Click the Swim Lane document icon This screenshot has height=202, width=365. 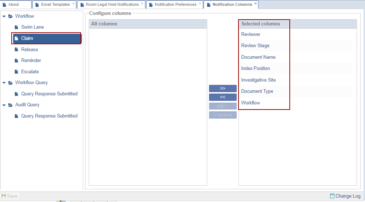[x=16, y=27]
